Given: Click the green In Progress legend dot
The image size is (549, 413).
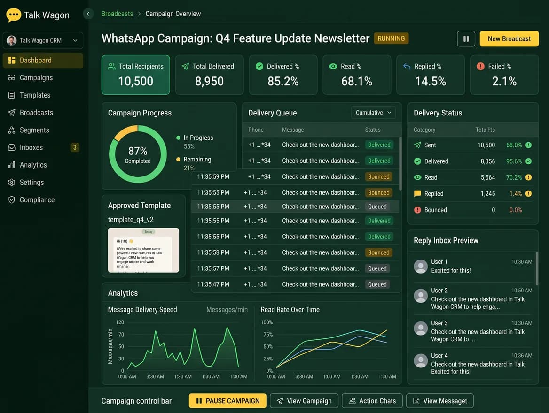Looking at the screenshot, I should coord(178,138).
